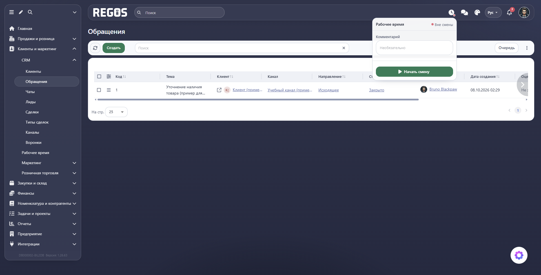Click the table column settings icon
Viewport: 541px width, 275px height.
(109, 76)
